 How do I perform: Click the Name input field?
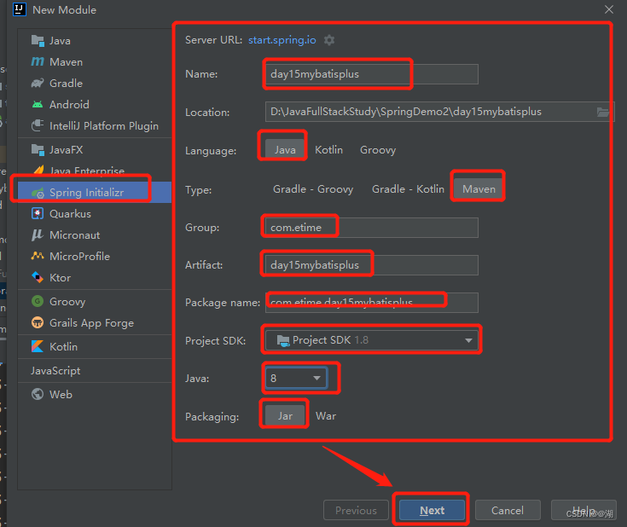tap(371, 74)
